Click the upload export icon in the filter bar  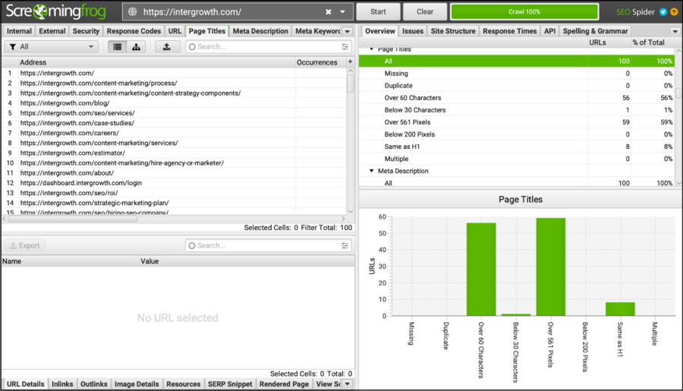167,46
